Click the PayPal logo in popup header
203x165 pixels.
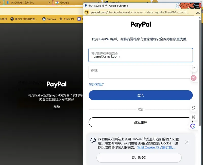pos(141,24)
